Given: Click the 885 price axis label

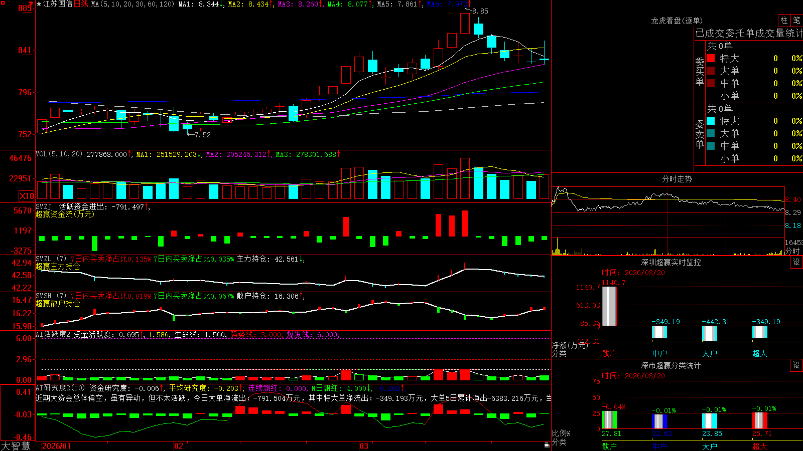Looking at the screenshot, I should 25,8.
